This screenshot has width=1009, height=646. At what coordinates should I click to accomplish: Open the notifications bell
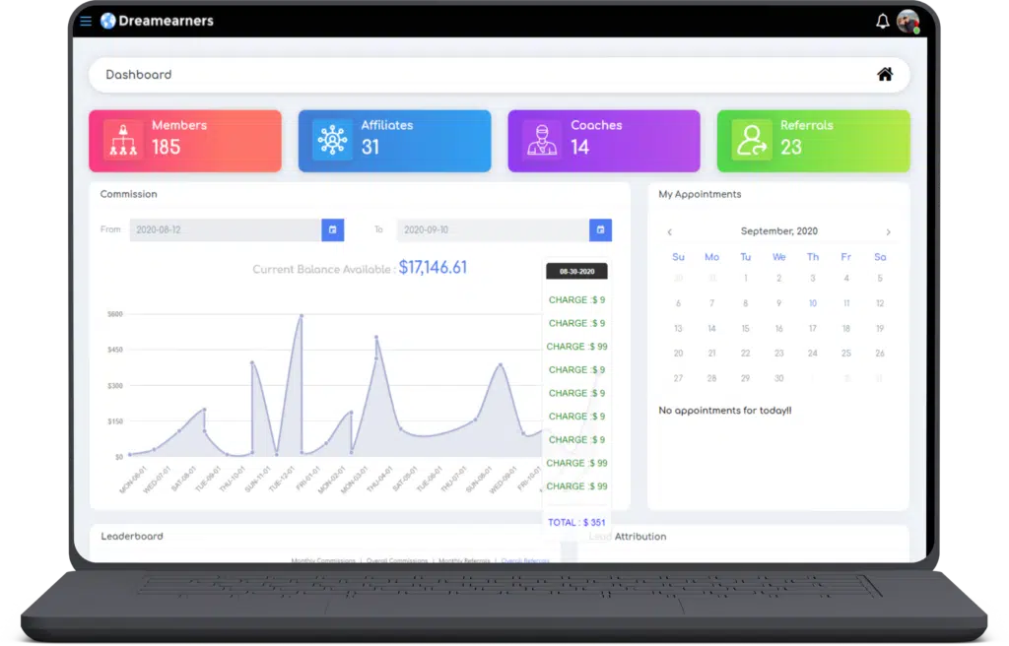tap(882, 22)
